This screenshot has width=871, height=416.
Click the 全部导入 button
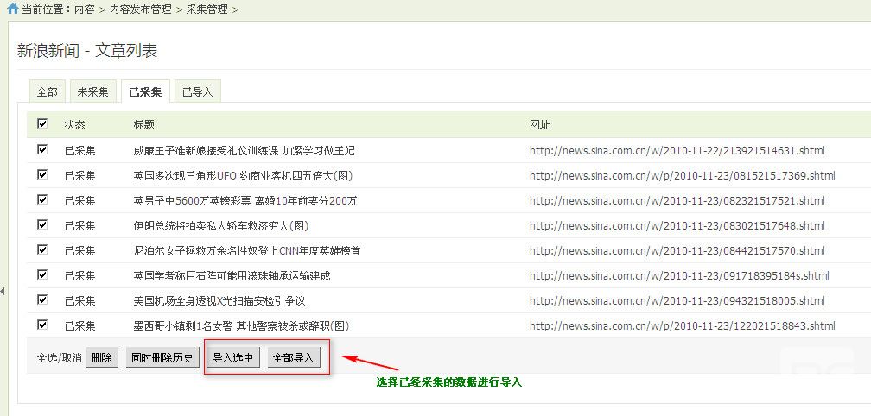[293, 357]
